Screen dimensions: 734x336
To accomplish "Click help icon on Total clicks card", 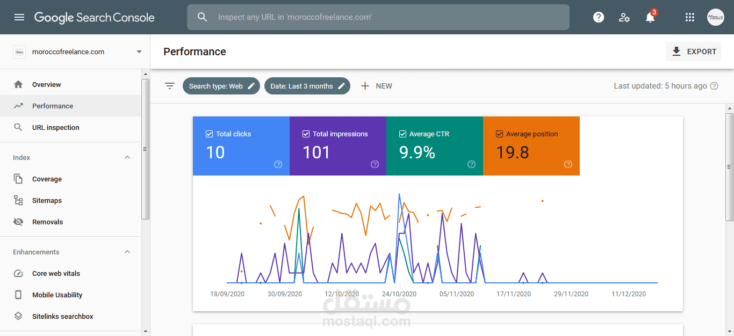I will pos(278,164).
